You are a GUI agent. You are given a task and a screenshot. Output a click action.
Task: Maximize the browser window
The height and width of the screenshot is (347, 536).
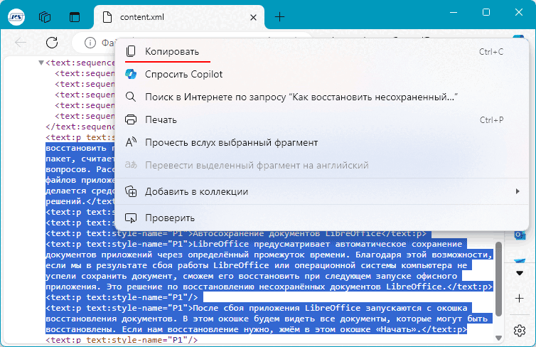[486, 13]
